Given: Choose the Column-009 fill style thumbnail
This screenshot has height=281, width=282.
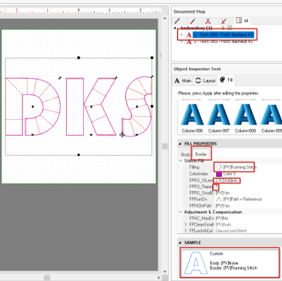Looking at the screenshot, I should (271, 118).
